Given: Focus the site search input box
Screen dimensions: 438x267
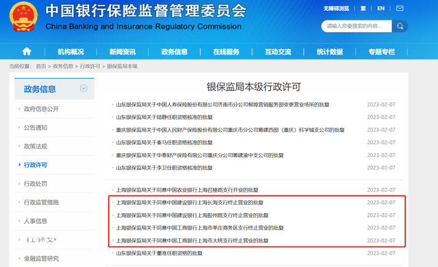Looking at the screenshot, I should (357, 26).
